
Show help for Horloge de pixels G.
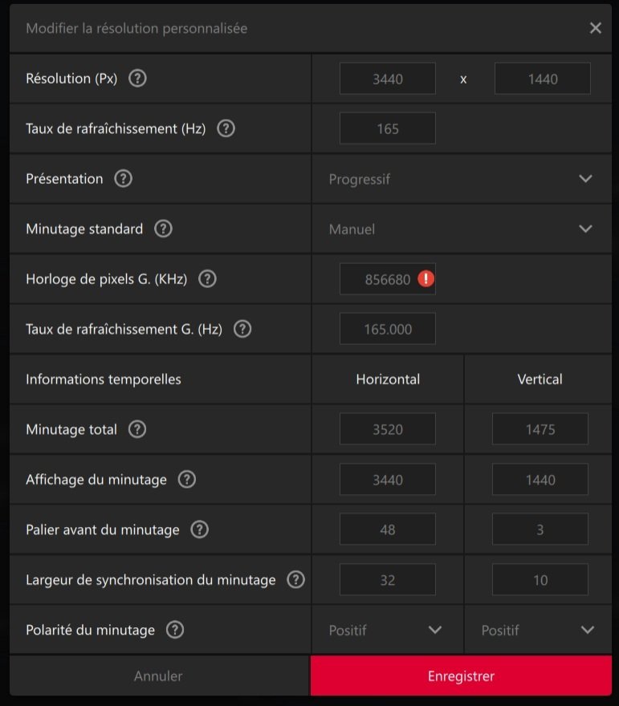tap(207, 278)
